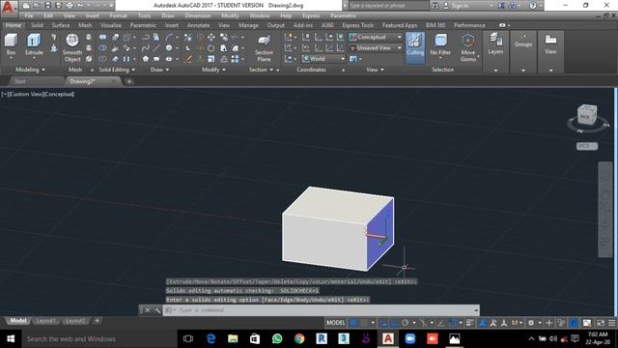Click the viewport label Custom View
Image resolution: width=618 pixels, height=348 pixels.
25,95
